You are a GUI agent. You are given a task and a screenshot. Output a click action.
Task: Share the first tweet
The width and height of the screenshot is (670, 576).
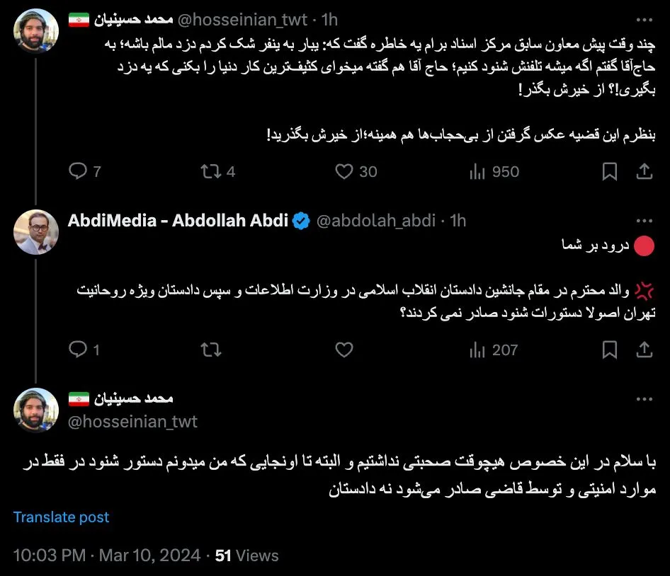point(644,171)
